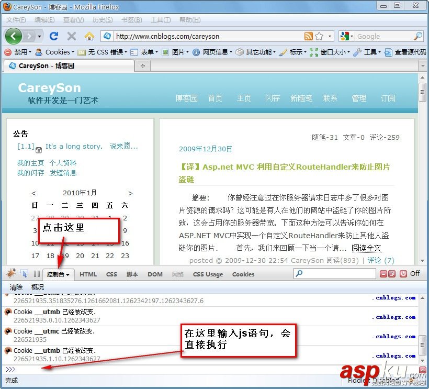Open the Google search engine selector

coord(346,36)
